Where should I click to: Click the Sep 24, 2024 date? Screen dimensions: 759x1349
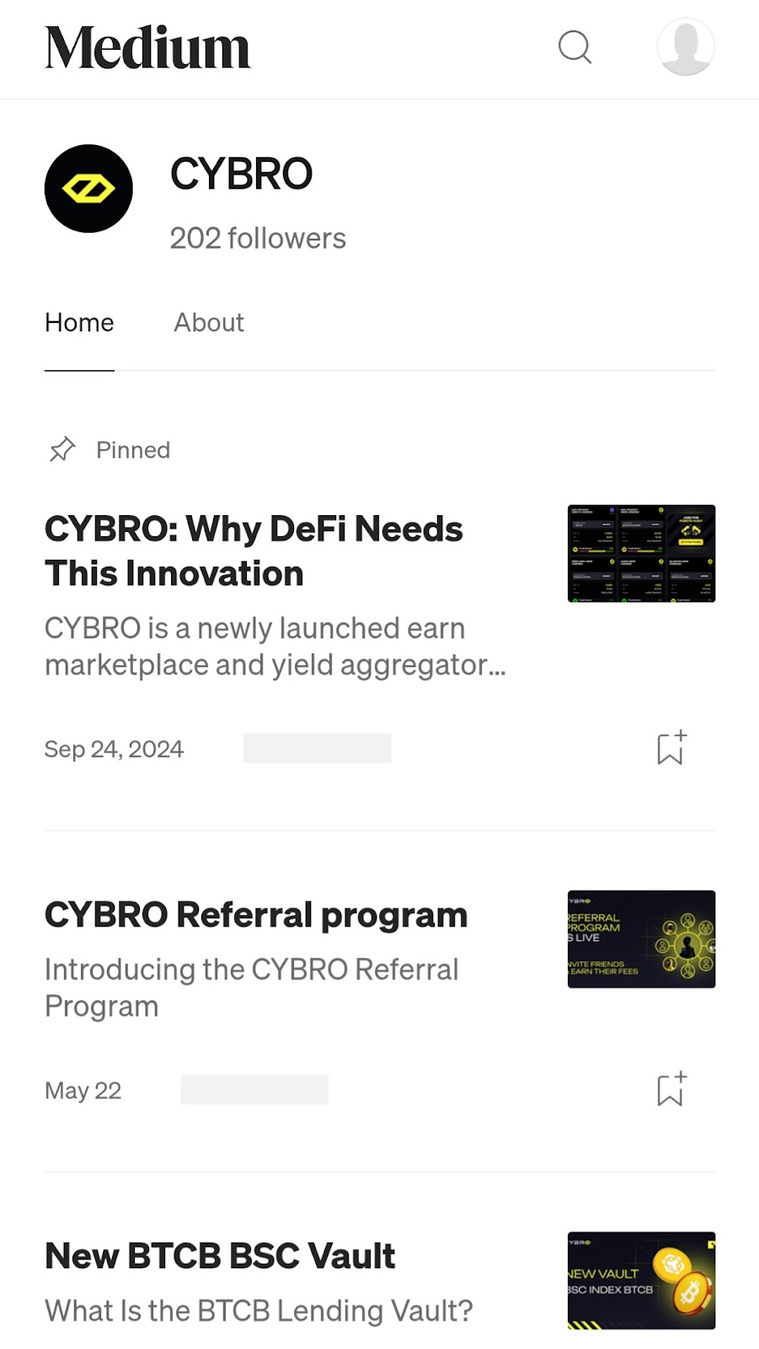coord(114,749)
